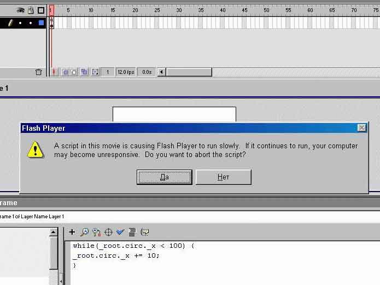
Task: Click the 12.0 fps frame rate display
Action: point(126,72)
